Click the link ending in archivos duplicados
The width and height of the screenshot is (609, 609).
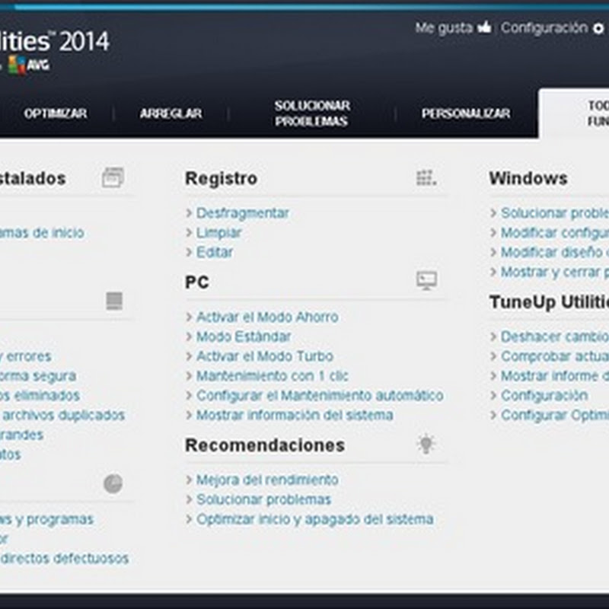pos(62,415)
